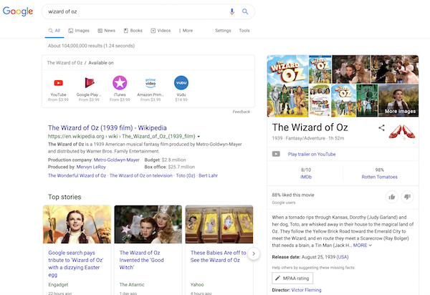This screenshot has width=430, height=295.
Task: Switch to the Books tab
Action: [x=133, y=30]
